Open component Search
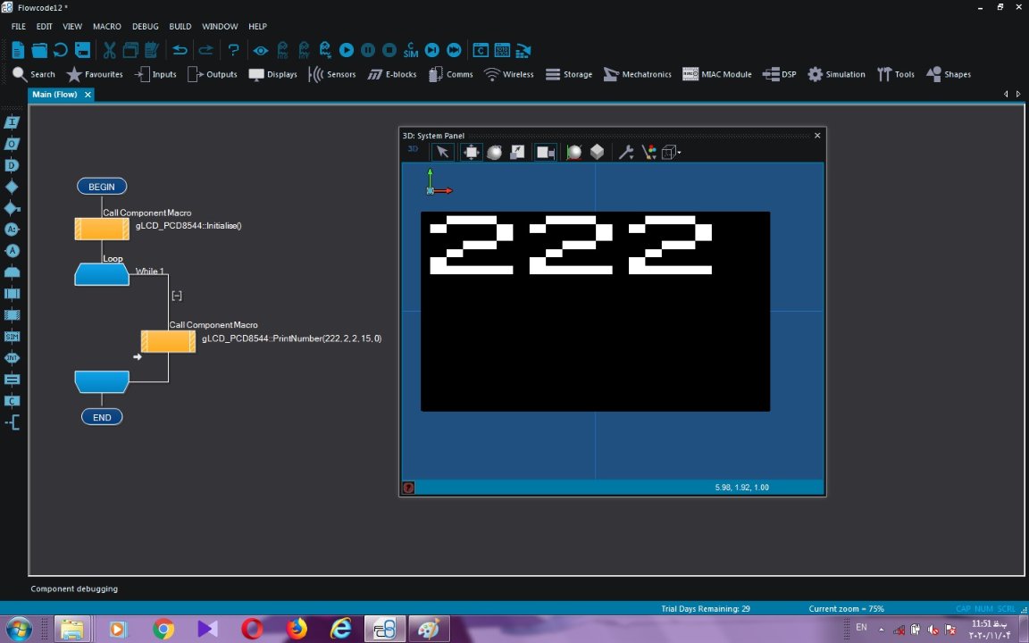 click(x=33, y=74)
